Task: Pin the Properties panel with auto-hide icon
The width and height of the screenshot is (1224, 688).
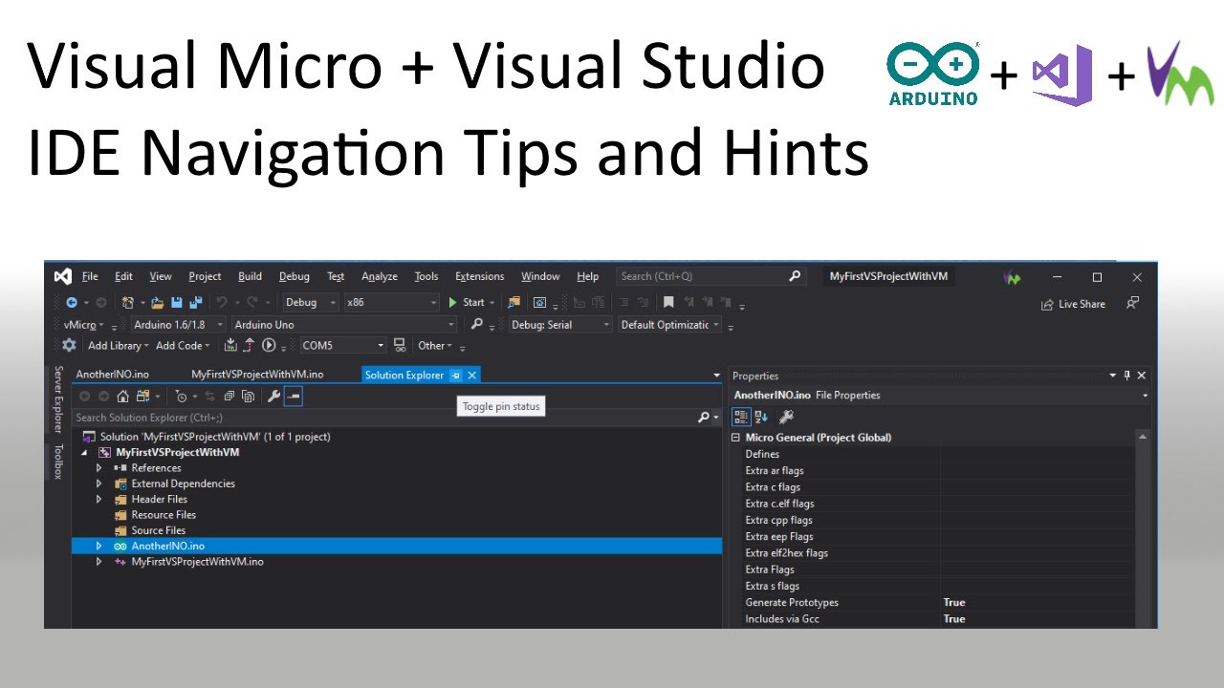Action: (x=1126, y=376)
